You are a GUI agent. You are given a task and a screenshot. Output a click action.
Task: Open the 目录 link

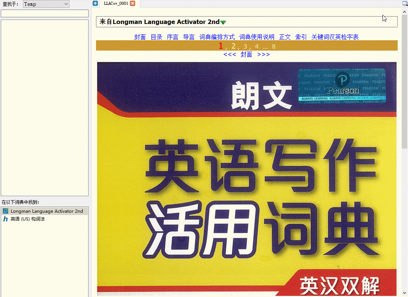tap(156, 37)
